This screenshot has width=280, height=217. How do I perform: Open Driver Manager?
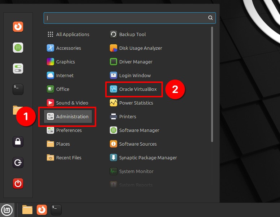point(131,62)
